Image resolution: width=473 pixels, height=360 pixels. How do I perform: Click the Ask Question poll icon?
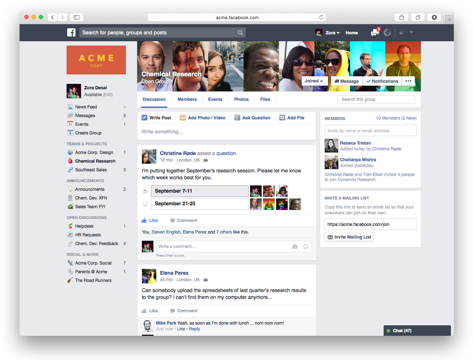(x=237, y=118)
